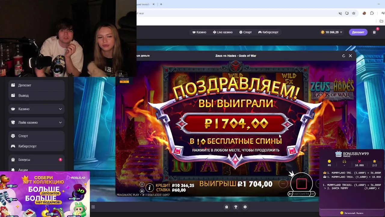Open Спорт in the left sidebar
The height and width of the screenshot is (217, 385).
pyautogui.click(x=36, y=136)
